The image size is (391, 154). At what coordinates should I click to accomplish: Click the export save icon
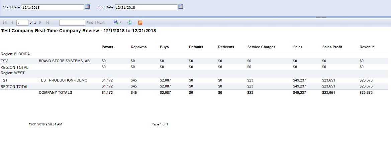click(116, 22)
